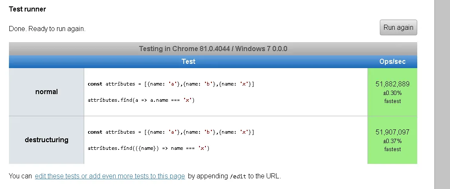Open the edit these tests link
The width and height of the screenshot is (450, 189).
coord(110,176)
